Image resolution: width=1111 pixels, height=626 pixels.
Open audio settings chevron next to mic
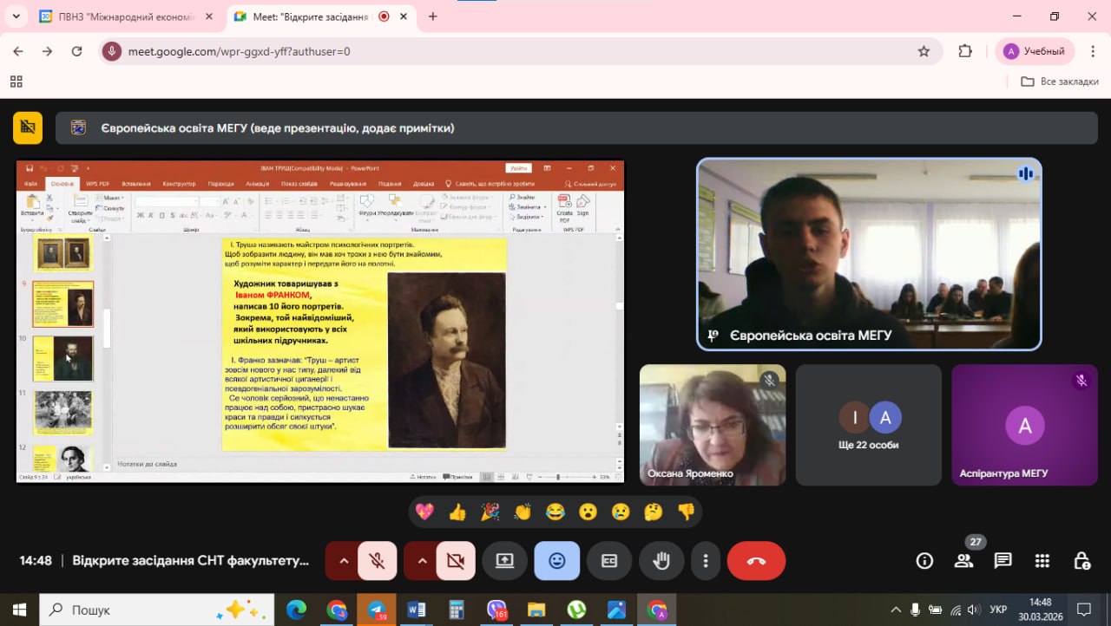pyautogui.click(x=345, y=561)
